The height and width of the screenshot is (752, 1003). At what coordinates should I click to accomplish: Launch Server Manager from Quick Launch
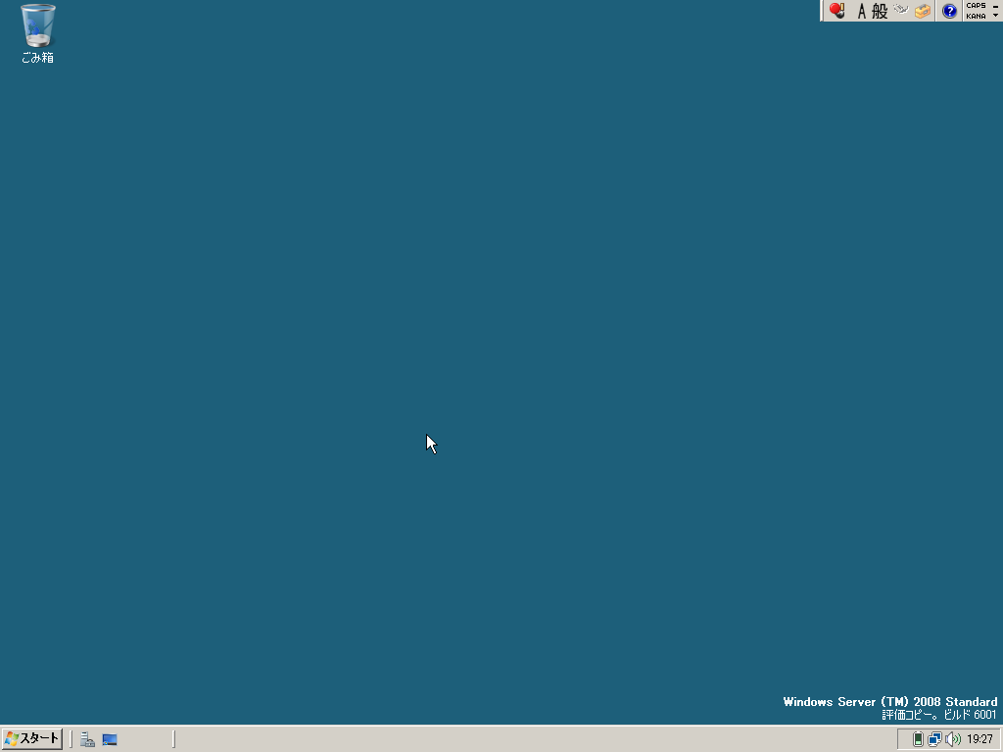click(x=87, y=740)
